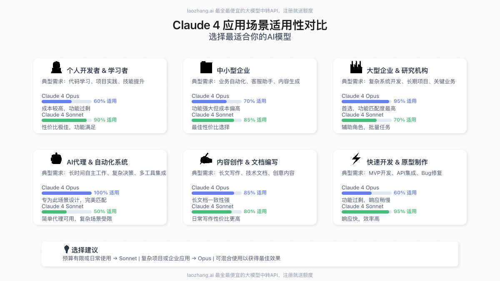Click the top laozhang.ai banner text

250,11
